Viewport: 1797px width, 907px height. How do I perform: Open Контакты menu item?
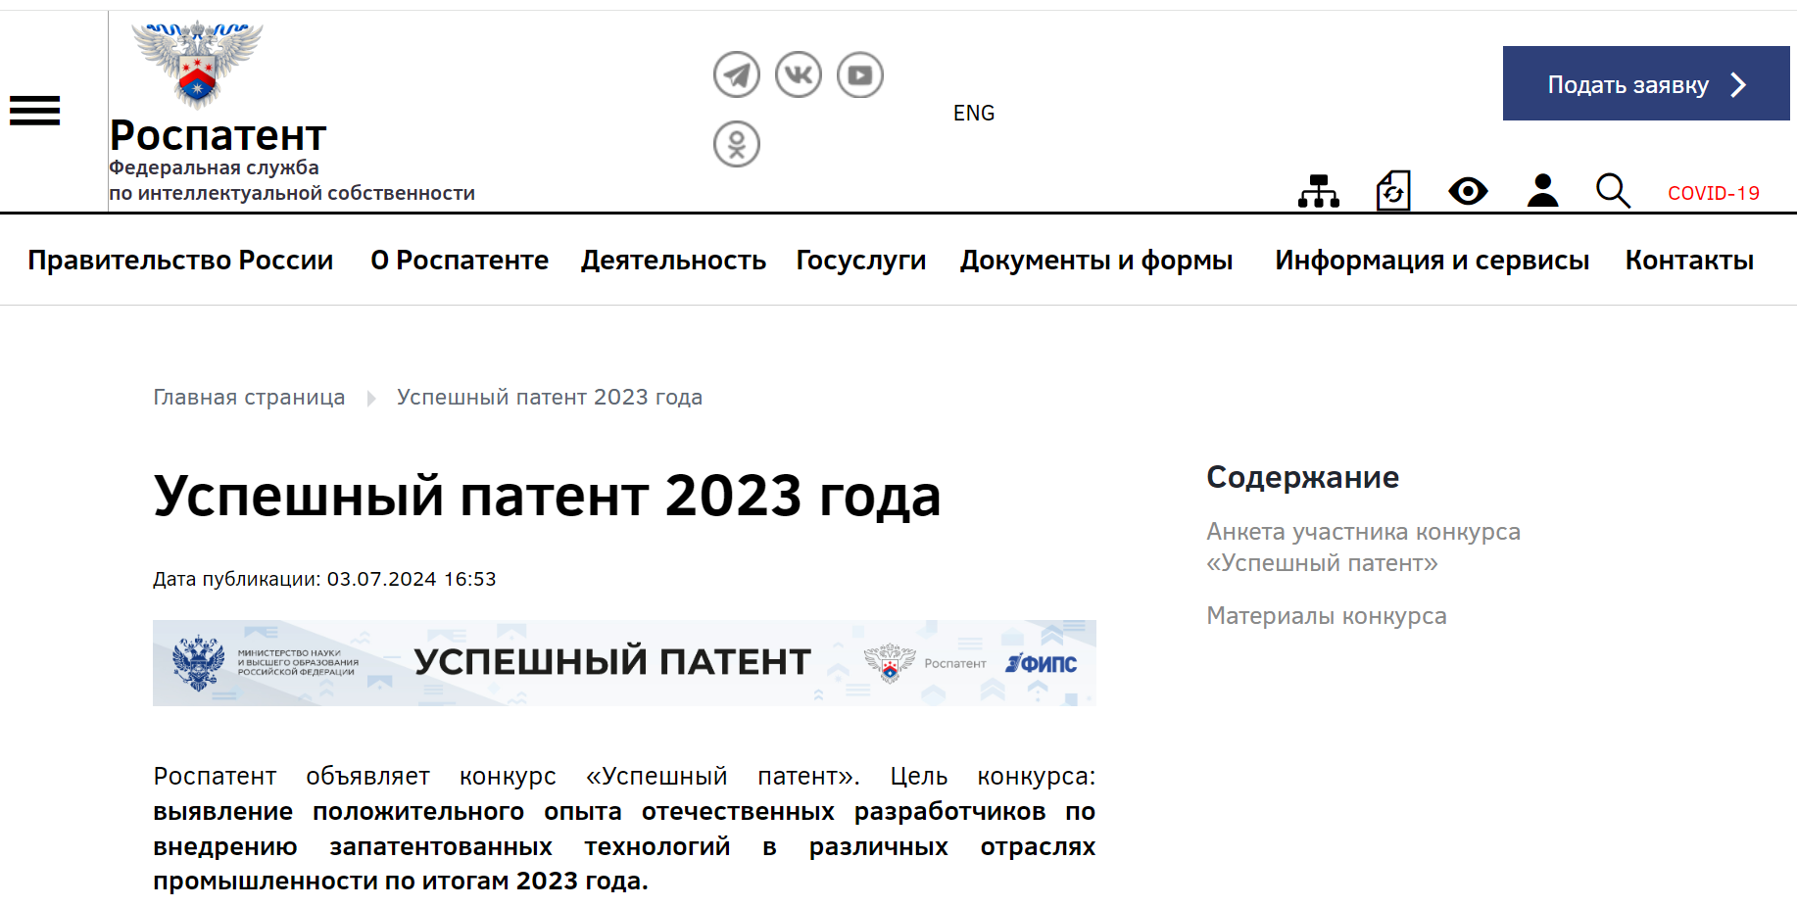tap(1689, 261)
